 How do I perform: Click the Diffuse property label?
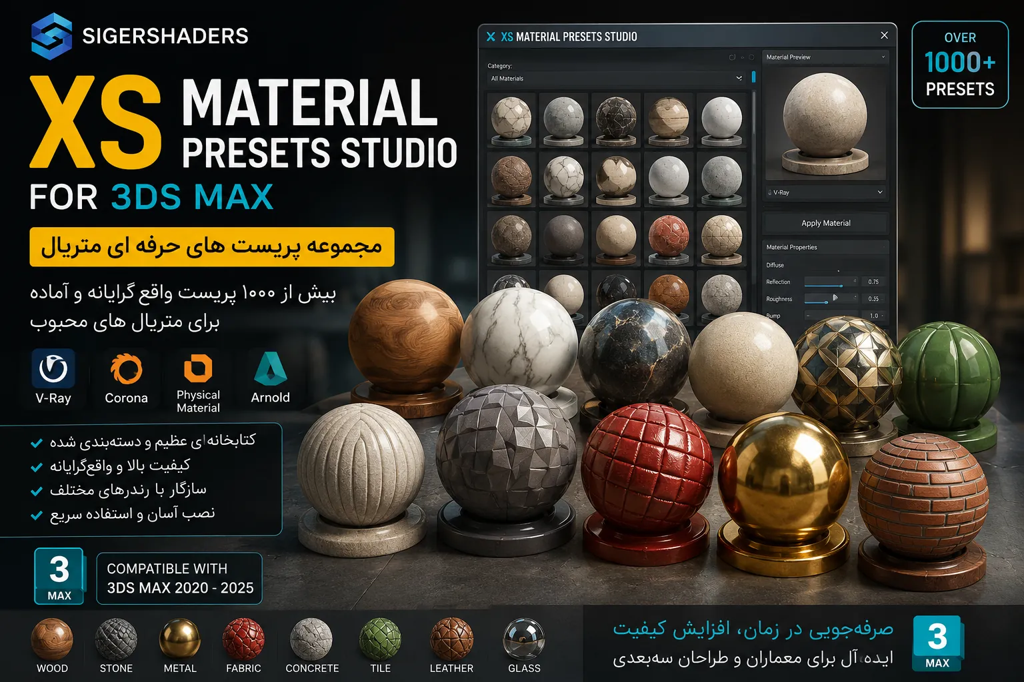click(x=775, y=265)
